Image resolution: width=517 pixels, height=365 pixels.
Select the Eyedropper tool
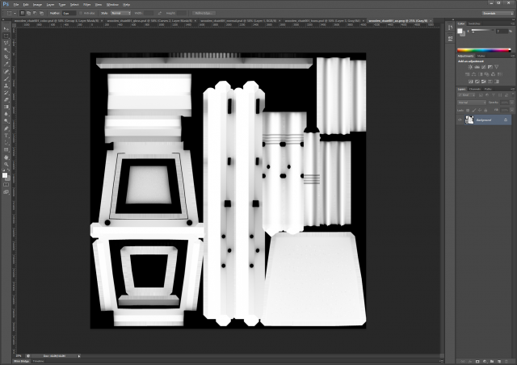click(6, 65)
